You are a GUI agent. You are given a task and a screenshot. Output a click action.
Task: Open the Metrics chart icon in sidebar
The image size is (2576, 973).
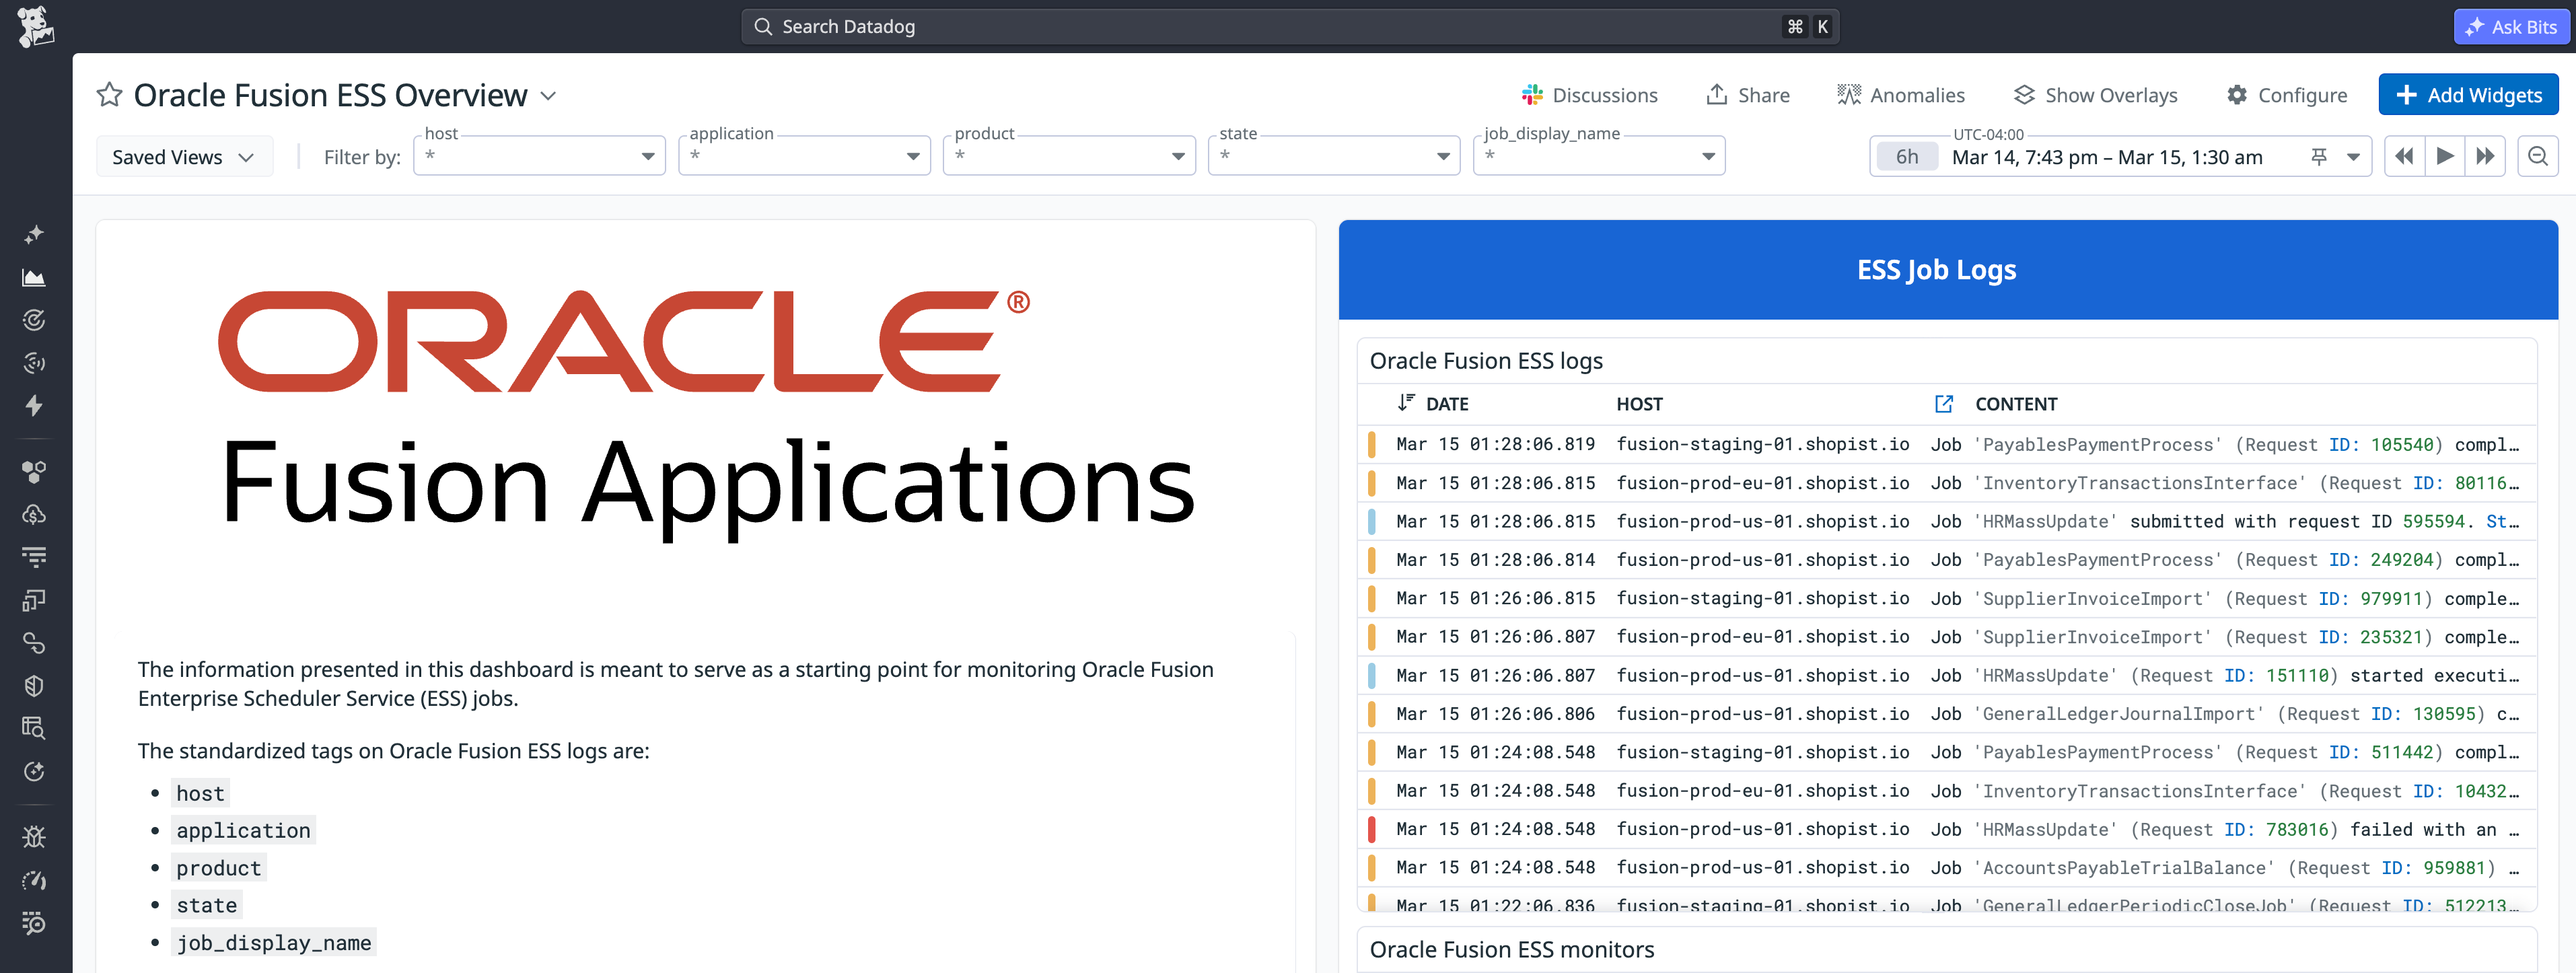pyautogui.click(x=34, y=278)
